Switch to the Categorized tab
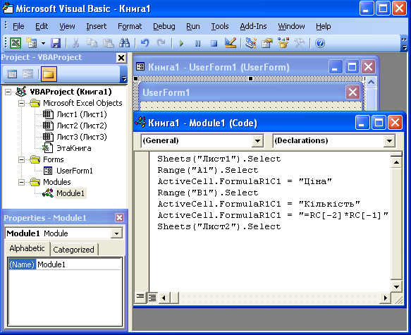This screenshot has width=411, height=335. [x=73, y=250]
